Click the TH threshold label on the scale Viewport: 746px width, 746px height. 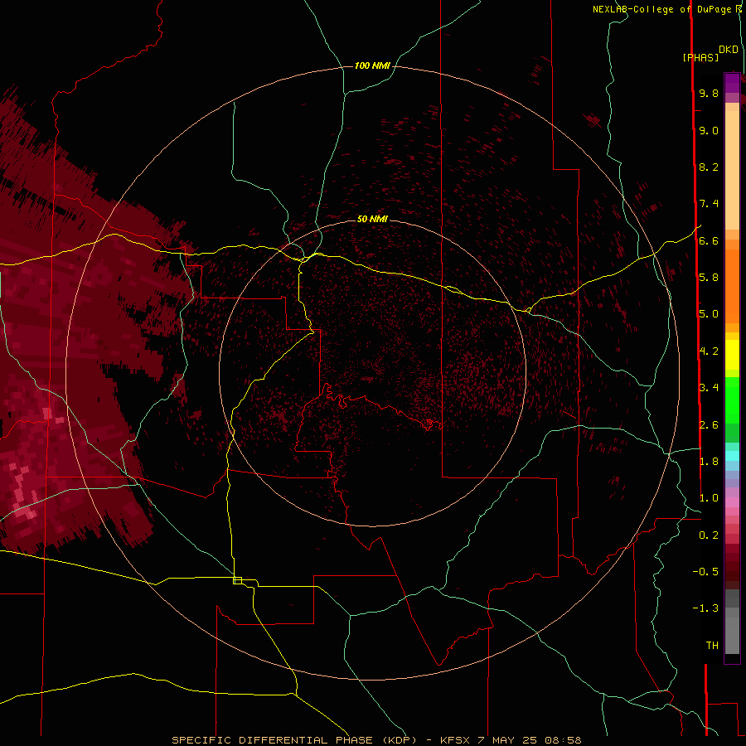pyautogui.click(x=712, y=646)
